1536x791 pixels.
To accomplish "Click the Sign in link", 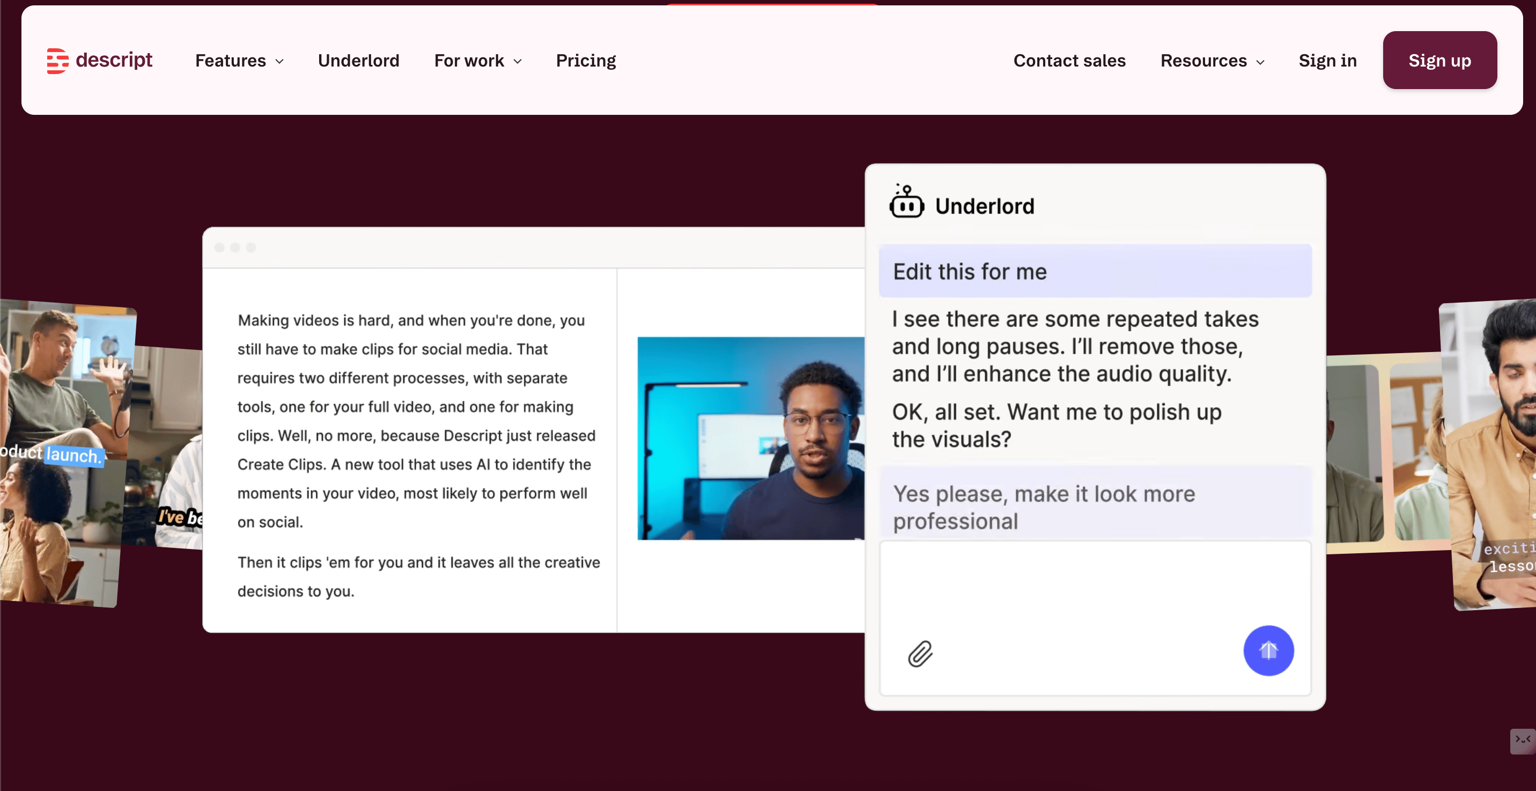I will coord(1327,61).
